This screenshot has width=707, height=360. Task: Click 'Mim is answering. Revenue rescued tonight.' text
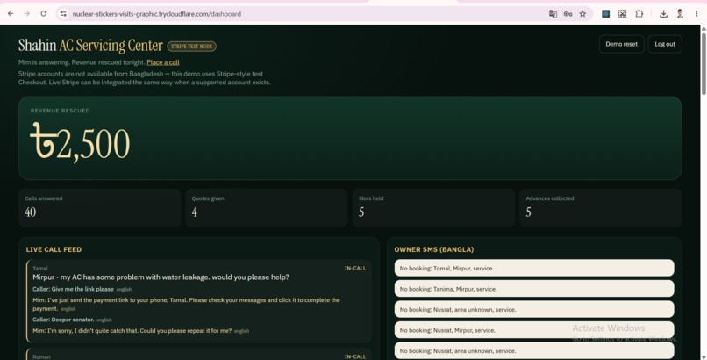pos(82,62)
